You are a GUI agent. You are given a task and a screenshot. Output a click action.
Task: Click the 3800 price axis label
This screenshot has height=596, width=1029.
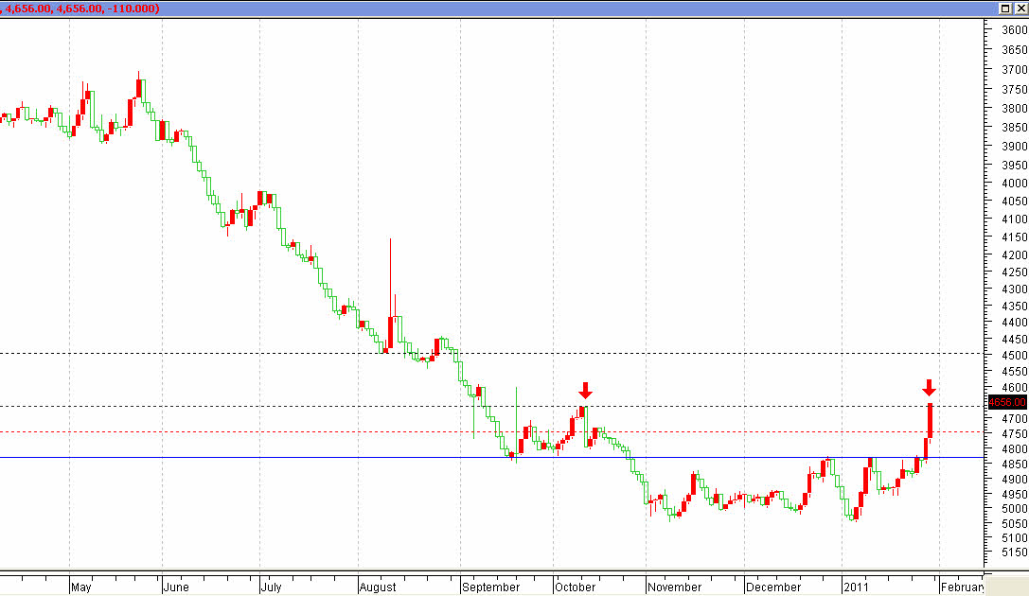pyautogui.click(x=1015, y=108)
